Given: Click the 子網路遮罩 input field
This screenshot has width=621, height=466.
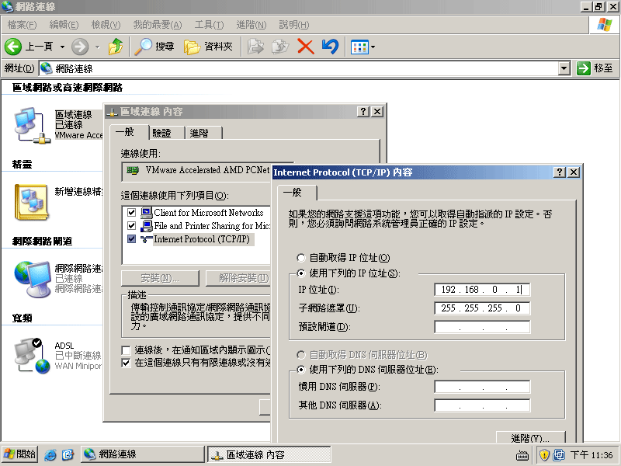Looking at the screenshot, I should click(482, 308).
